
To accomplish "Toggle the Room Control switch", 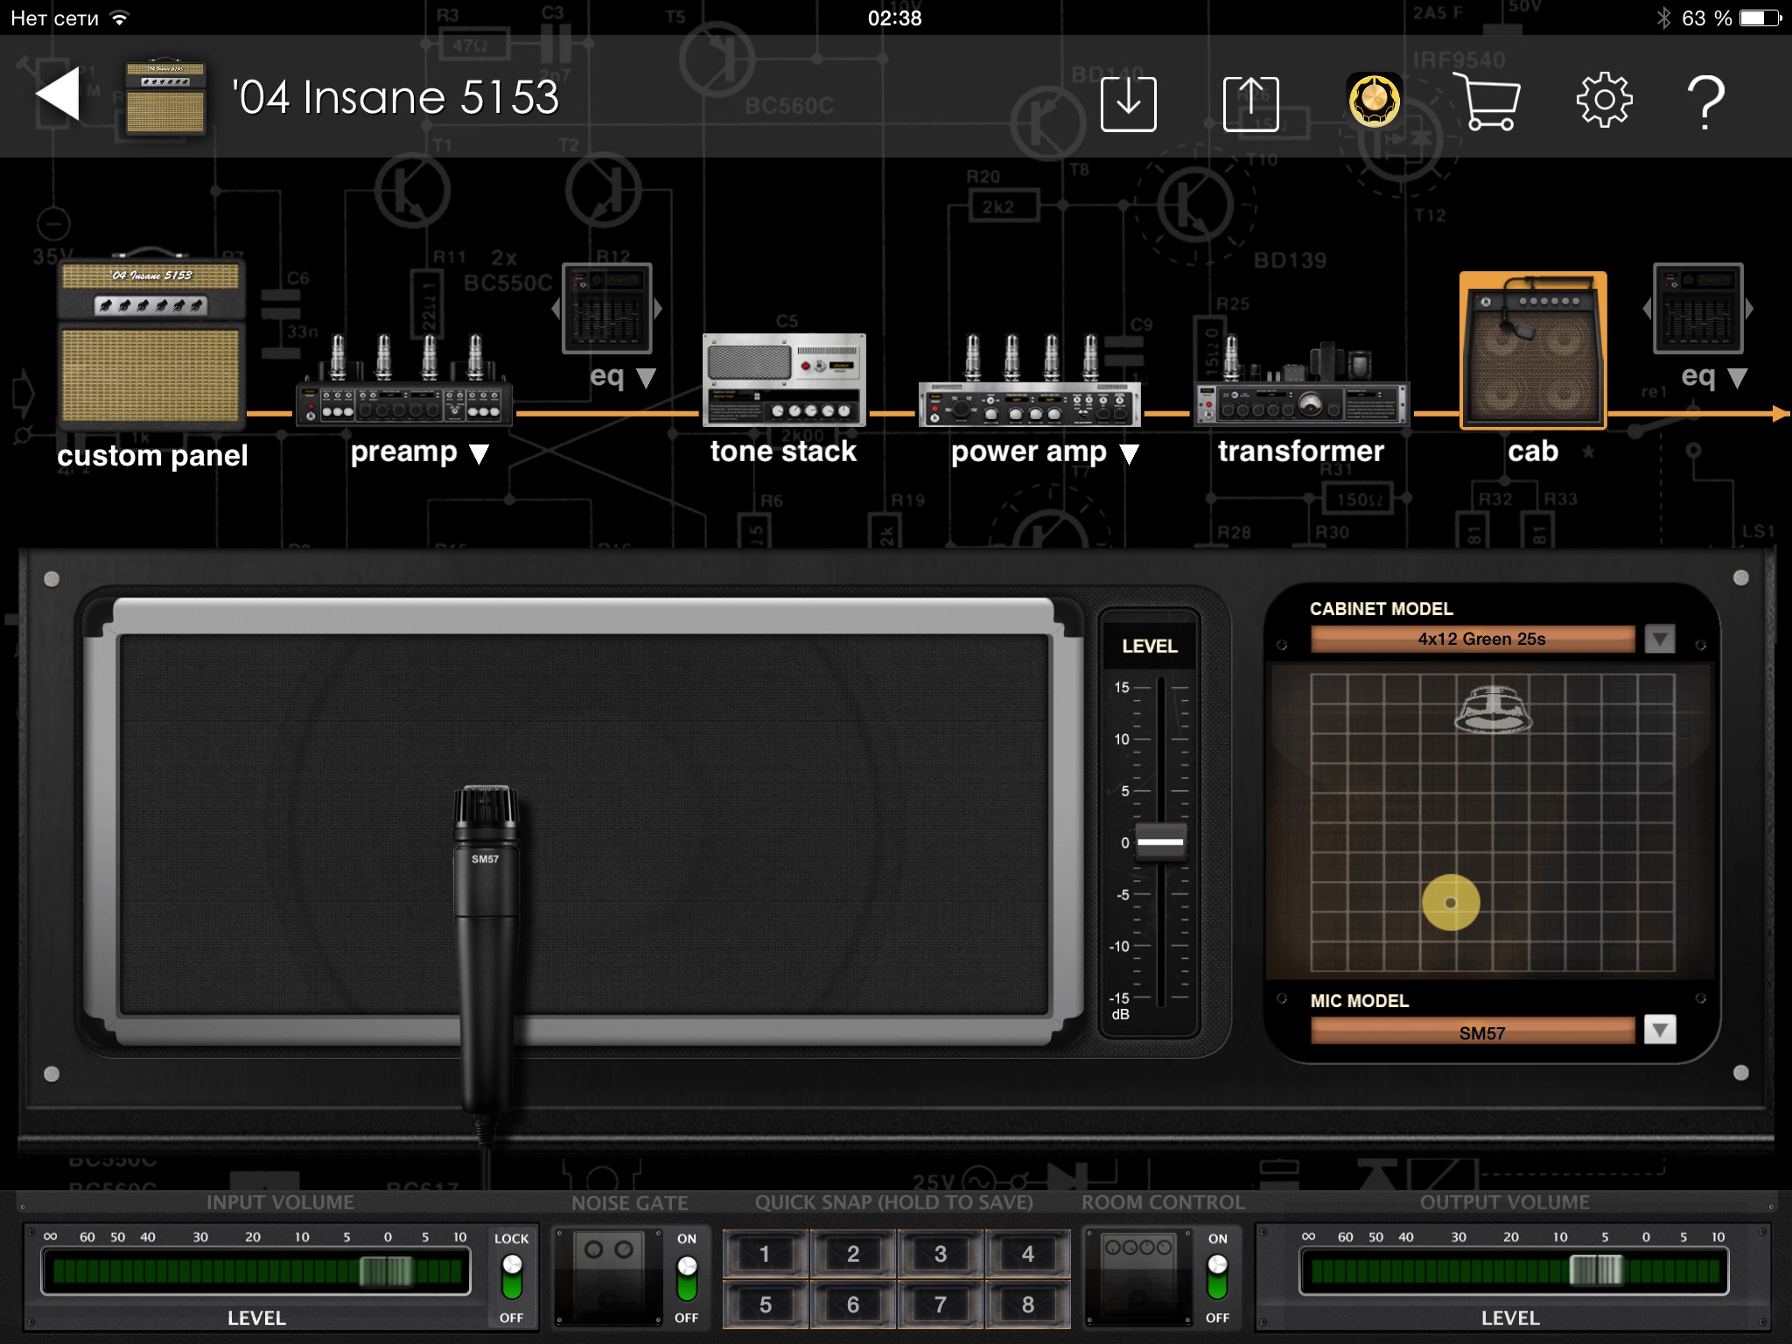I will tap(1217, 1277).
